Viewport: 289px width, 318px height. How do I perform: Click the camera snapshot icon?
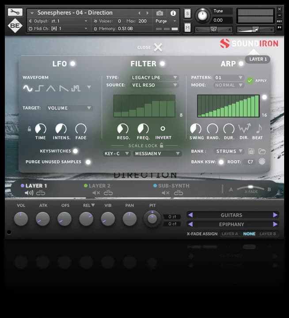tap(160, 13)
